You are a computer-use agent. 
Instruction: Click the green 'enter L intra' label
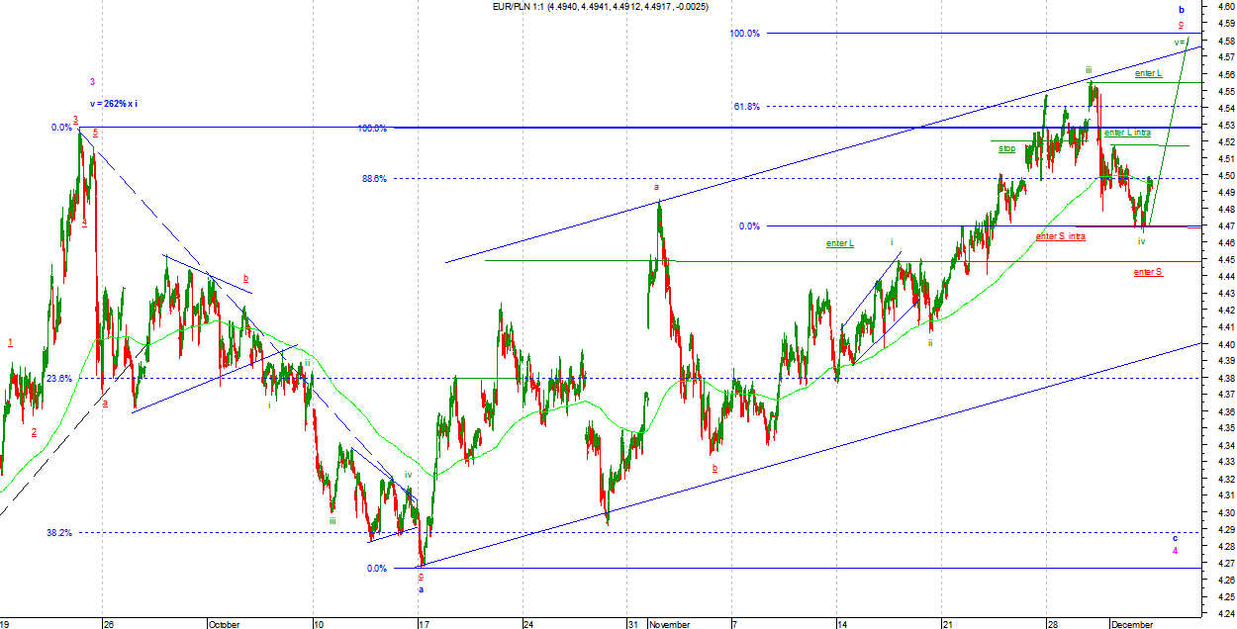1127,133
